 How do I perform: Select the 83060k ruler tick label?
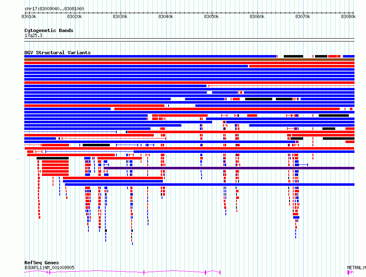[x=257, y=16]
